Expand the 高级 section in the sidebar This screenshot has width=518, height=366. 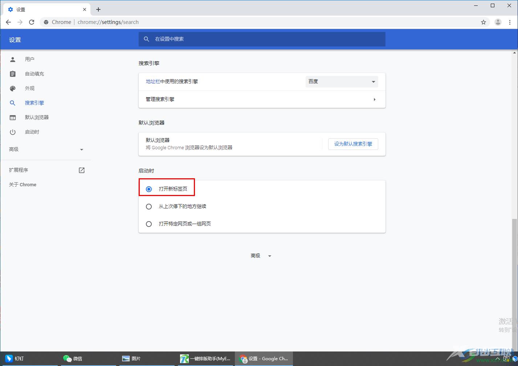tap(46, 149)
